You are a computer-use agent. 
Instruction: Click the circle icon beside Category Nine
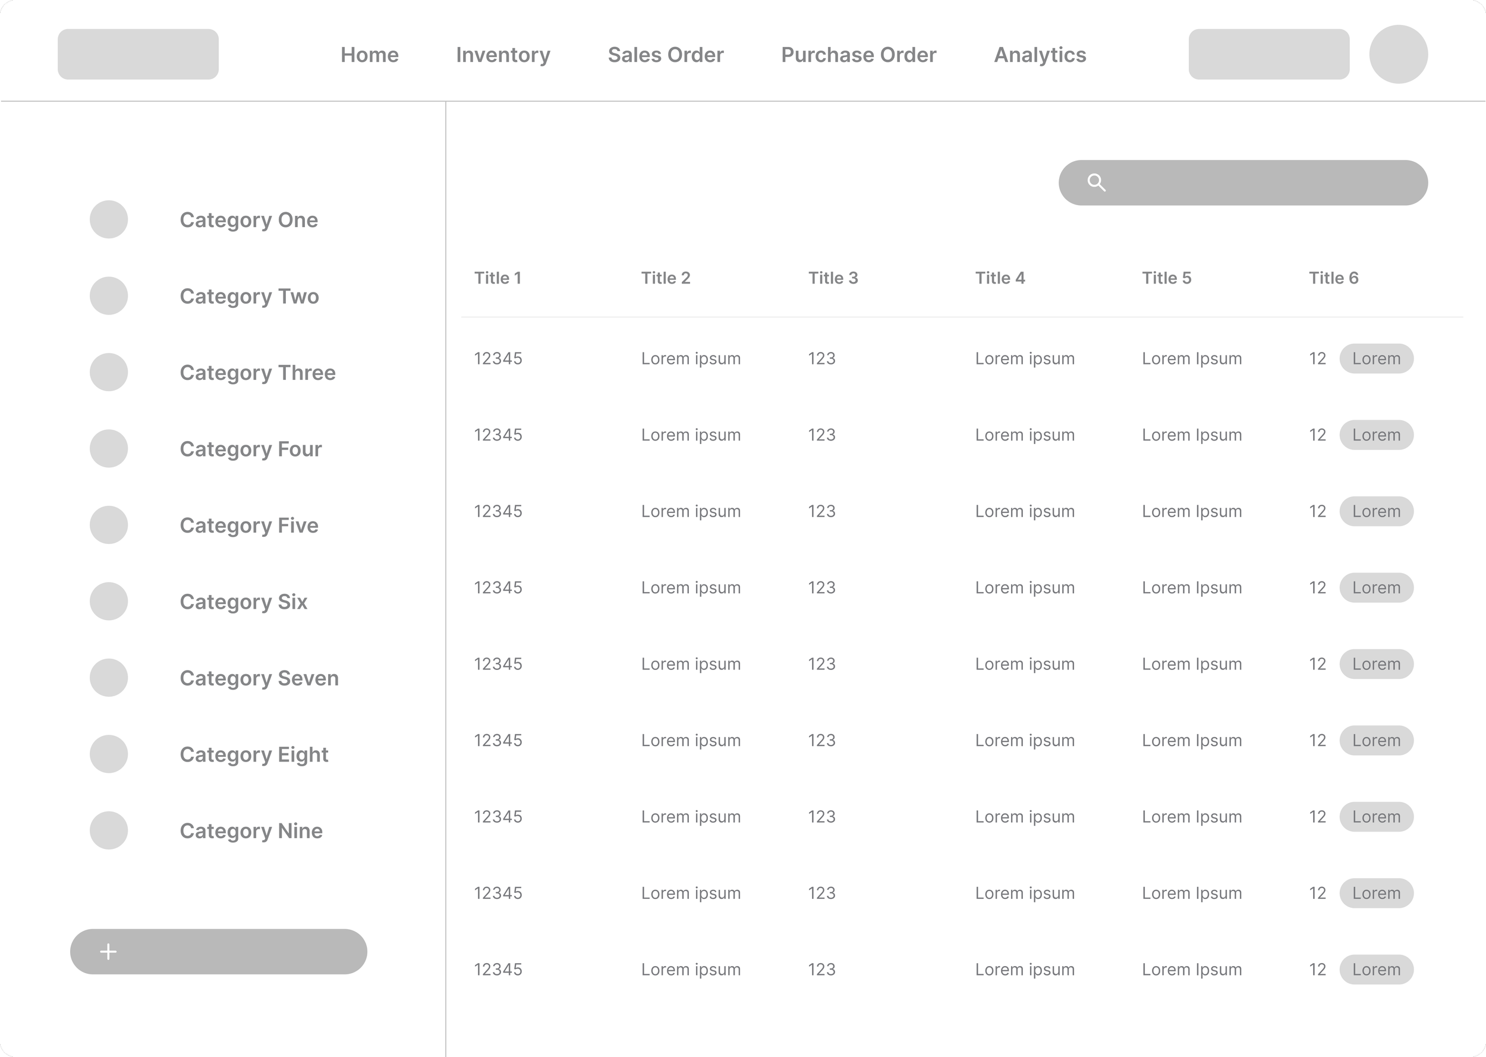[x=109, y=831]
